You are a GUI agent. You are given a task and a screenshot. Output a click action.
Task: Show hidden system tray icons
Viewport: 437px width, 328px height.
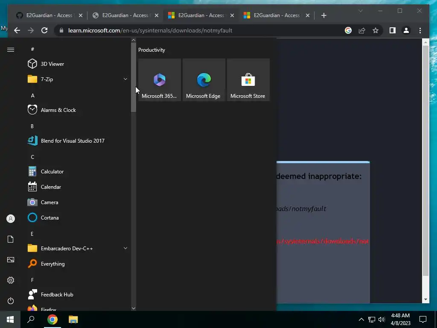361,319
